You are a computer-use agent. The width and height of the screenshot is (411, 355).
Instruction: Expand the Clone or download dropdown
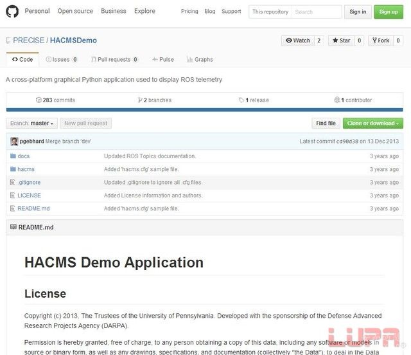click(x=372, y=123)
